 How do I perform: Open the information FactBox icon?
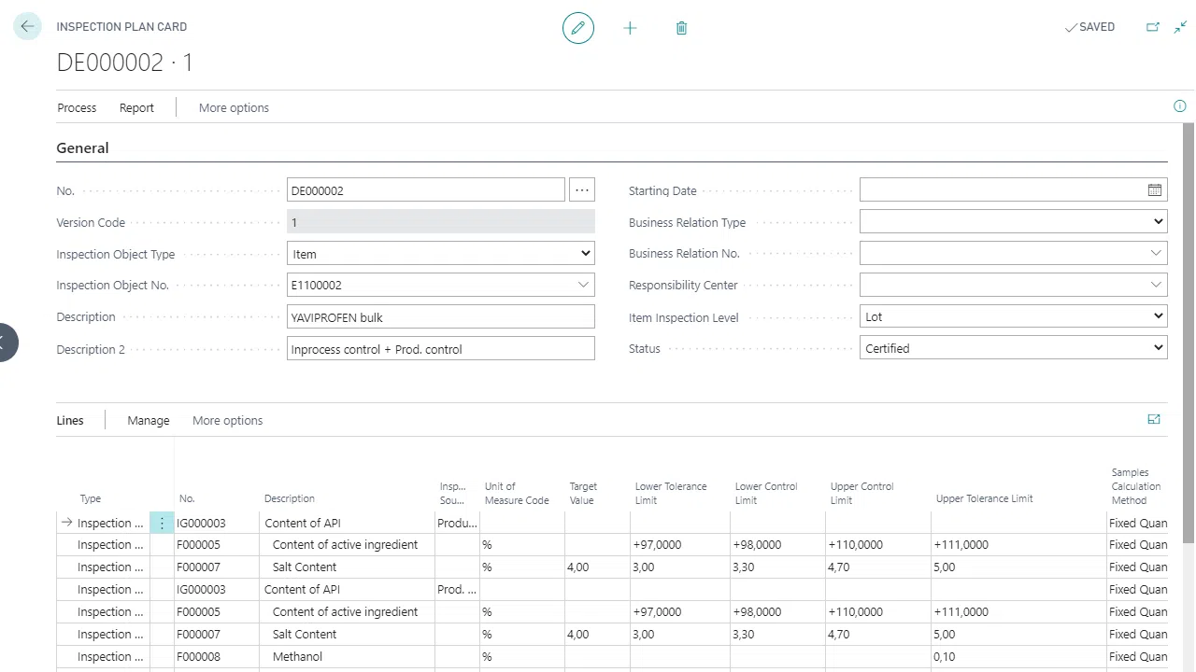(x=1179, y=106)
